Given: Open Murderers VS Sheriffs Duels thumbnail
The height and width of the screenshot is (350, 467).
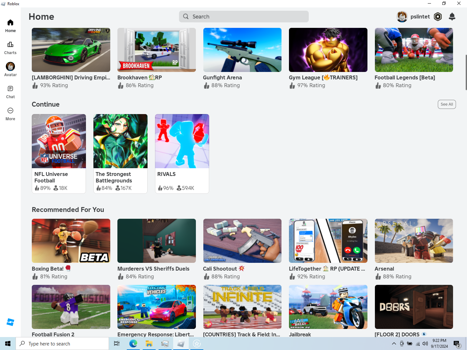Looking at the screenshot, I should [157, 241].
